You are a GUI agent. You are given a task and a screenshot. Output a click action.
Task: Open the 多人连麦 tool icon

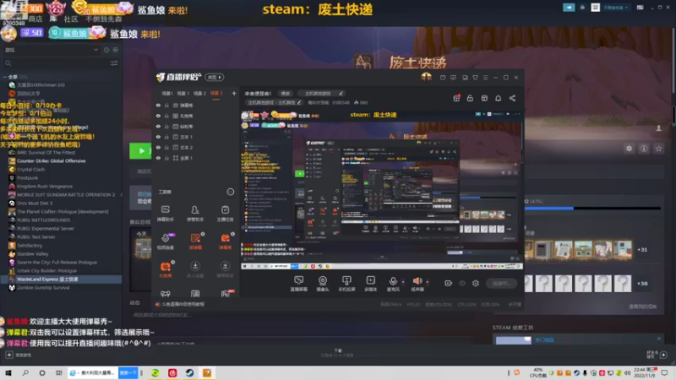tap(195, 269)
